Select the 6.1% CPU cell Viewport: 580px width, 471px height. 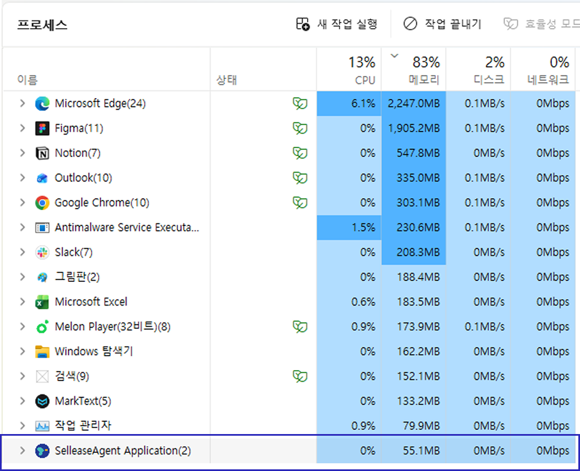[349, 103]
